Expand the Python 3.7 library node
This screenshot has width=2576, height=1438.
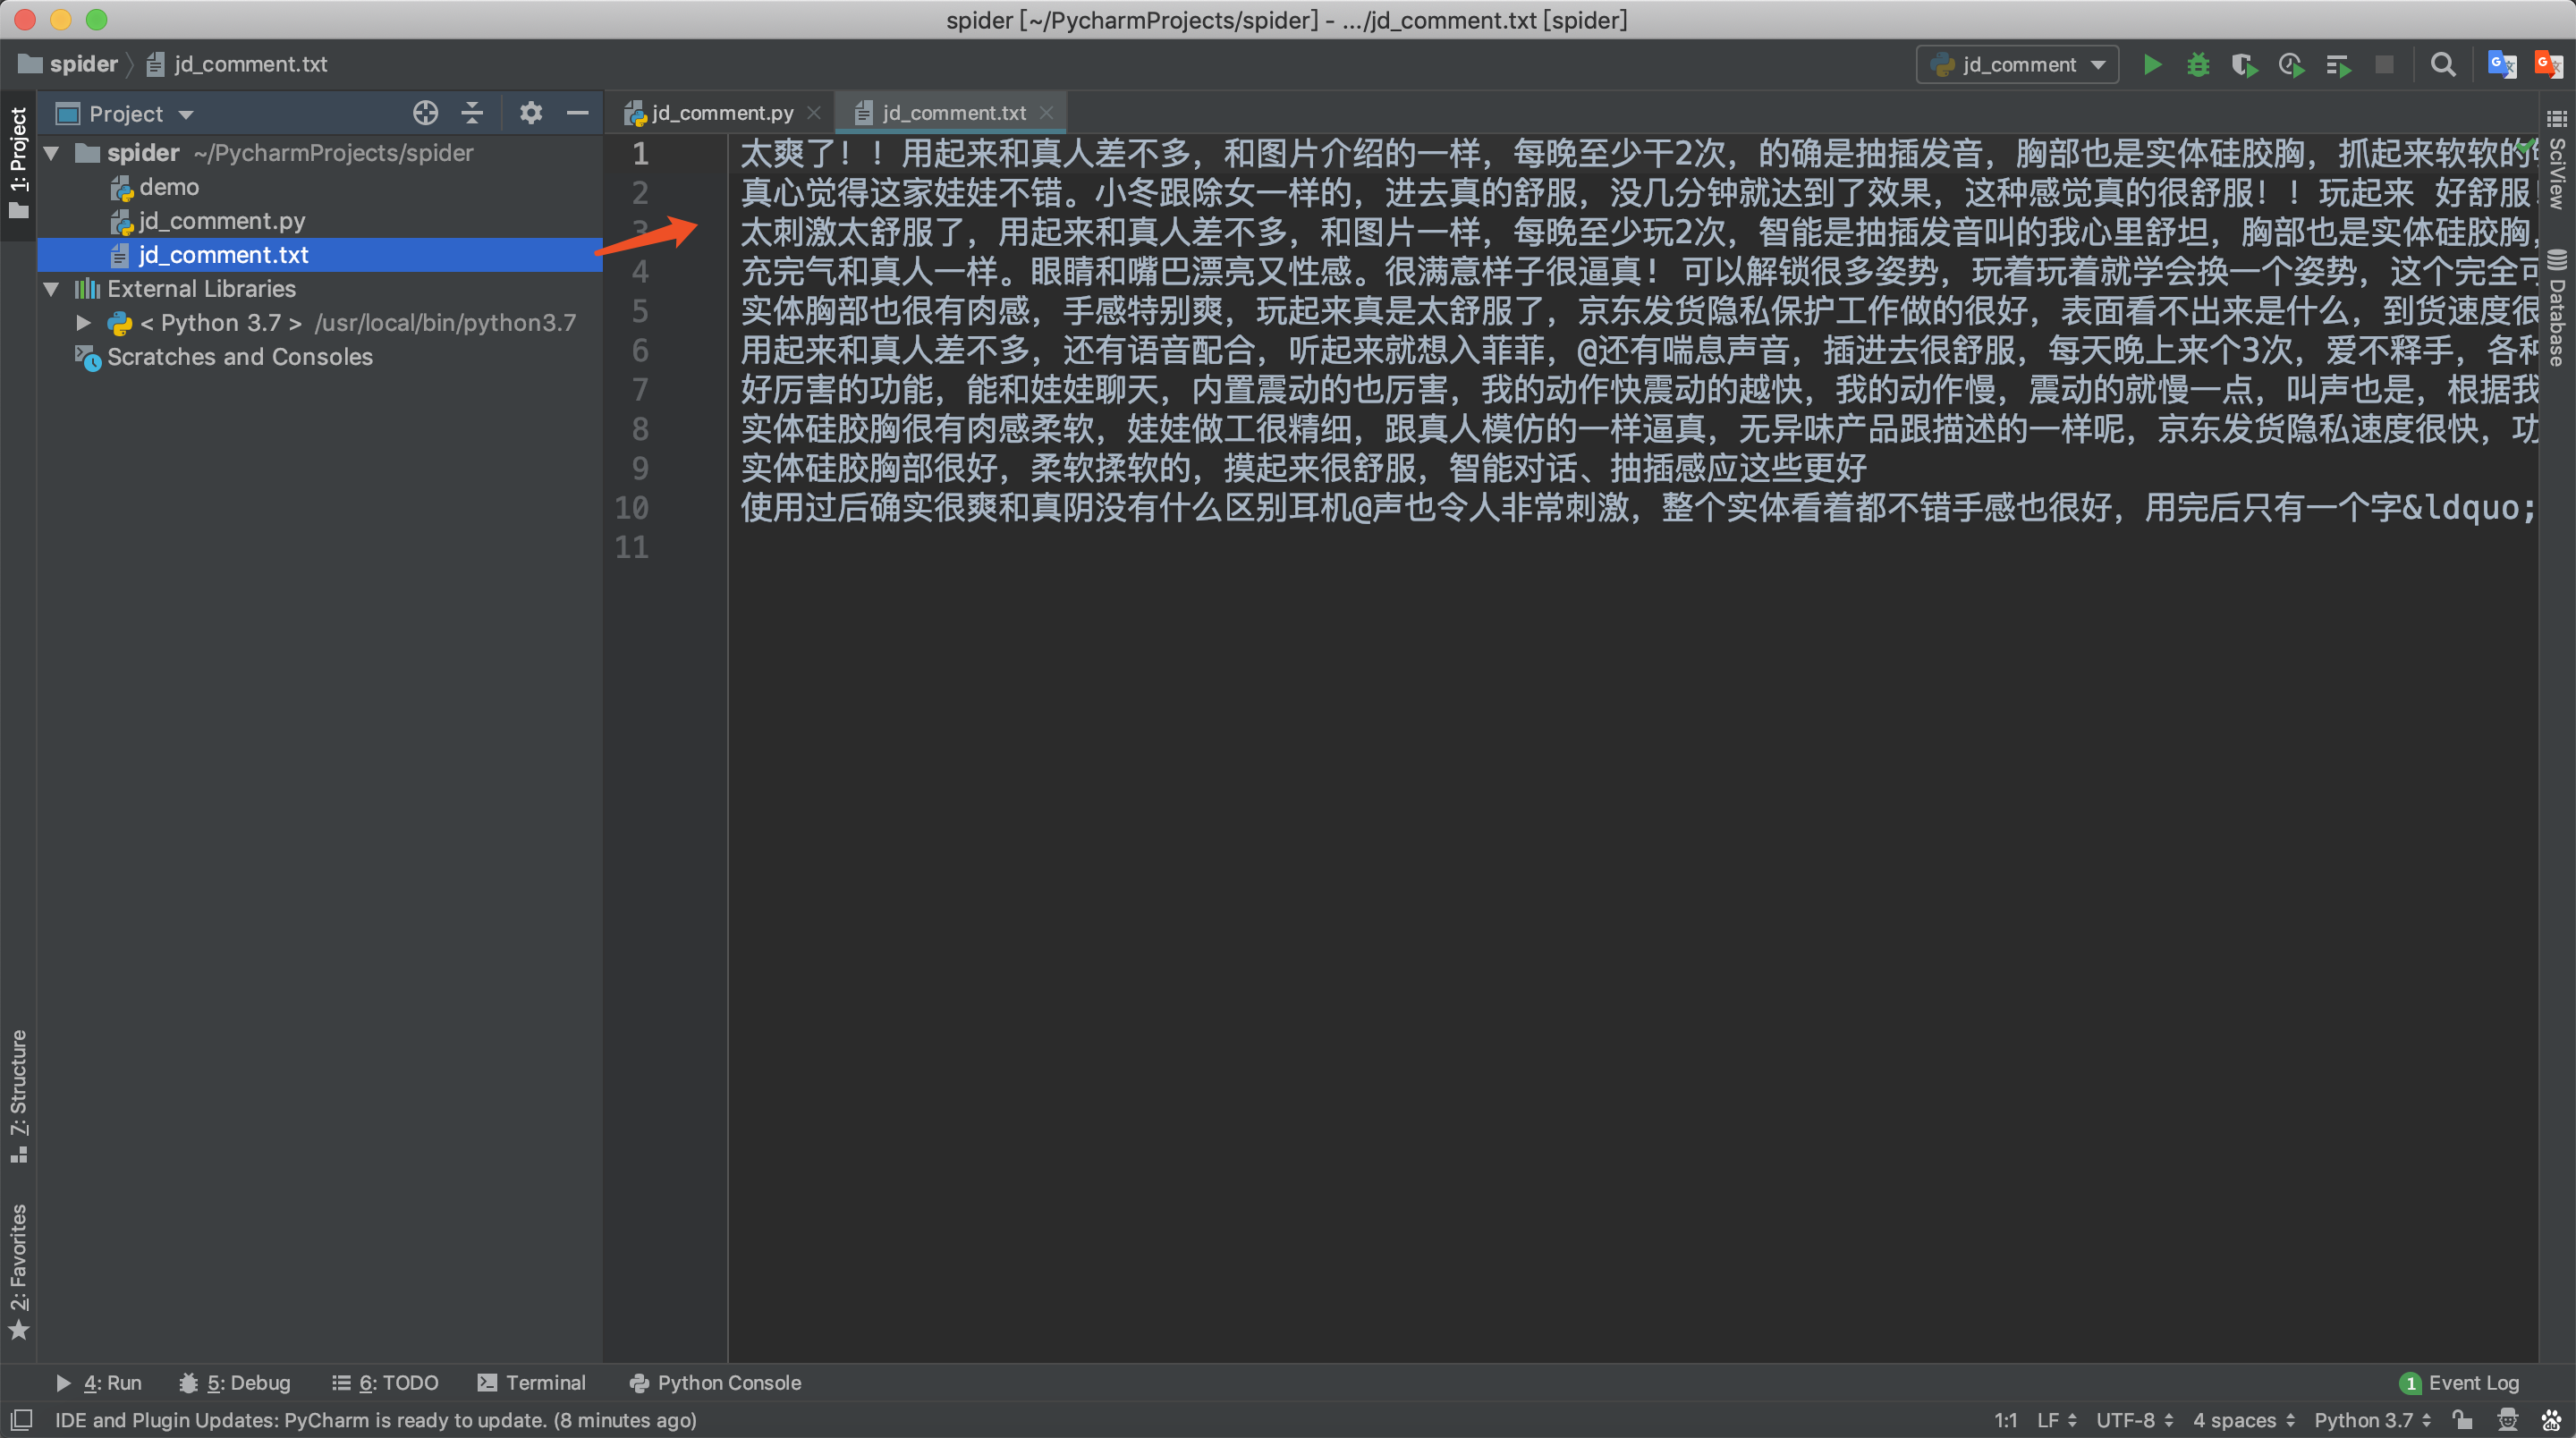pos(84,323)
